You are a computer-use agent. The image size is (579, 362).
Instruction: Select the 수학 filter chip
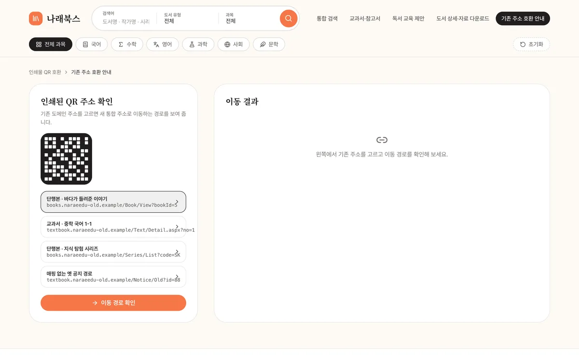point(127,44)
